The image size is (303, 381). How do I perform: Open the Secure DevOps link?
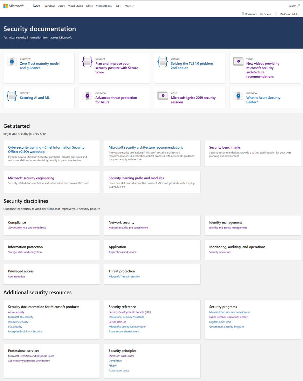(117, 322)
